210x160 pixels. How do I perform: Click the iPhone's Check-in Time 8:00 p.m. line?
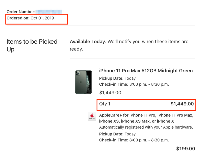134,84
